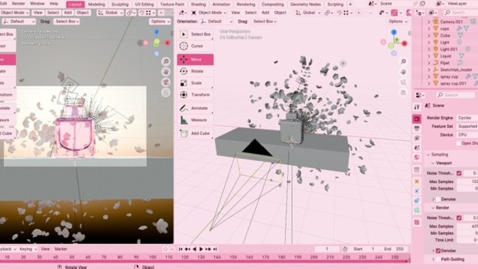Screen dimensions: 478x269
Task: Play the animation forward
Action: click(201, 249)
